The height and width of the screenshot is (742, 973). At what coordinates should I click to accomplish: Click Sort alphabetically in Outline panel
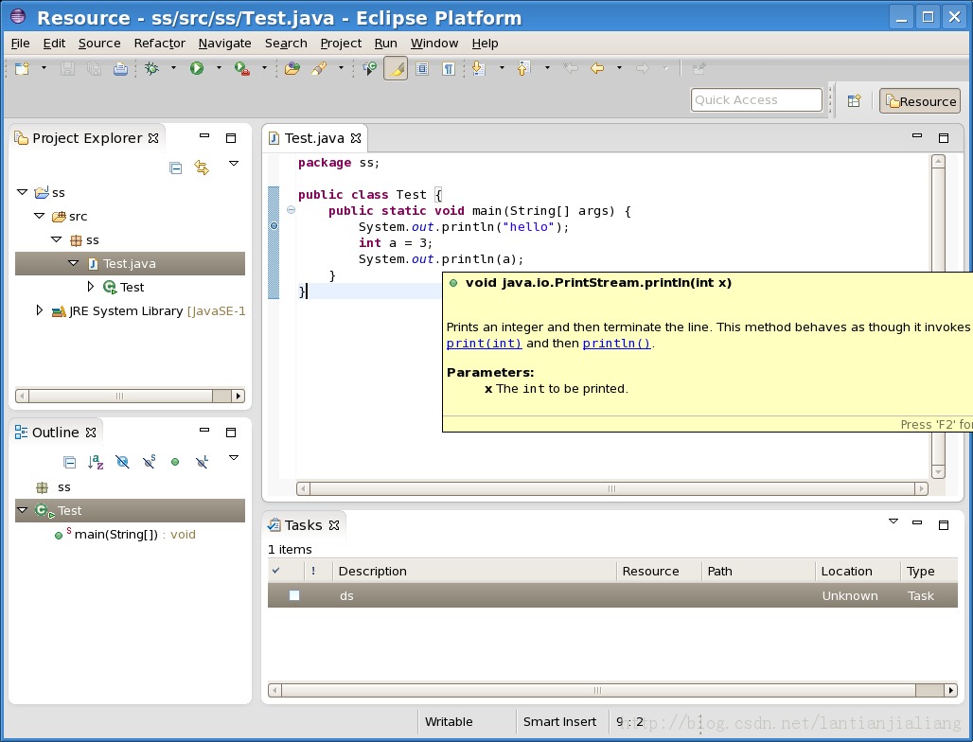point(96,462)
